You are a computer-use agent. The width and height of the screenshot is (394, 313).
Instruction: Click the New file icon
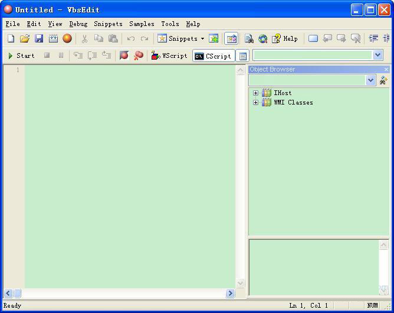pos(11,38)
